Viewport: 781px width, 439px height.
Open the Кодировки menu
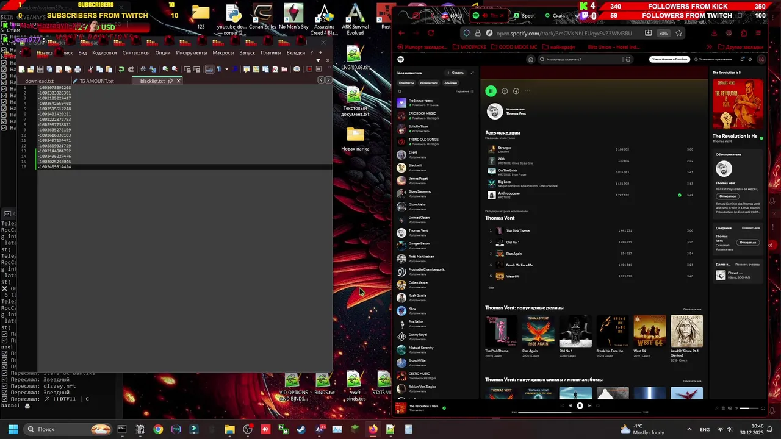pos(104,53)
